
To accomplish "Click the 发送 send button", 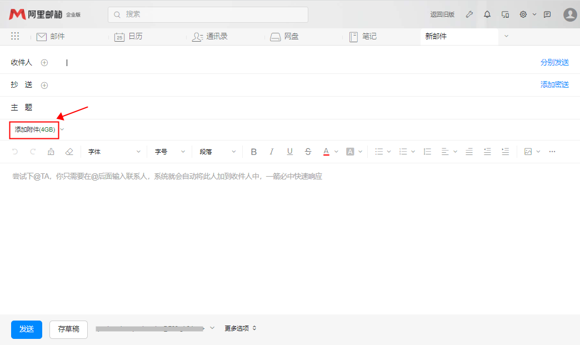I will tap(27, 329).
